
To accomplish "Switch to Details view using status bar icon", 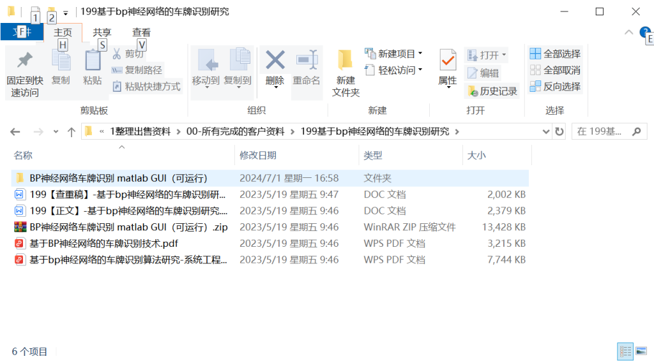I will tap(625, 351).
